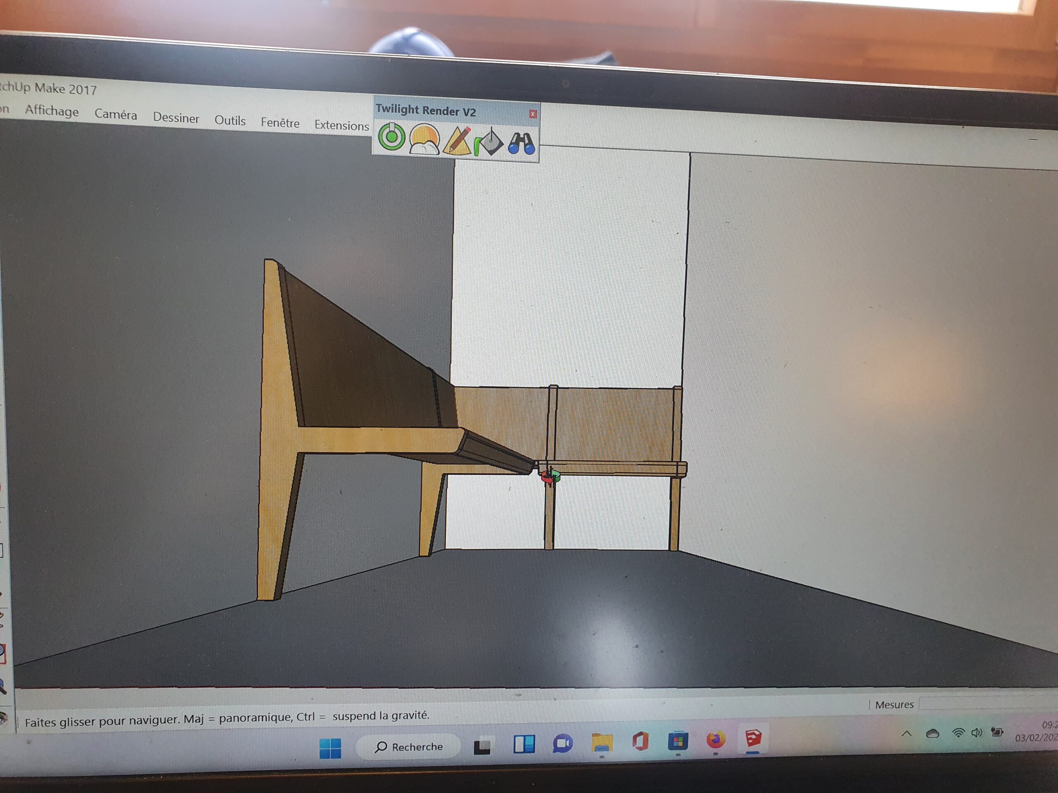
Task: Close the Twilight Render V2 toolbar
Action: [x=532, y=114]
